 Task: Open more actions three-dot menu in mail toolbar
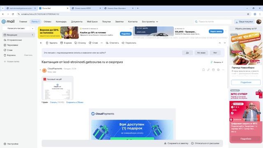point(102,43)
